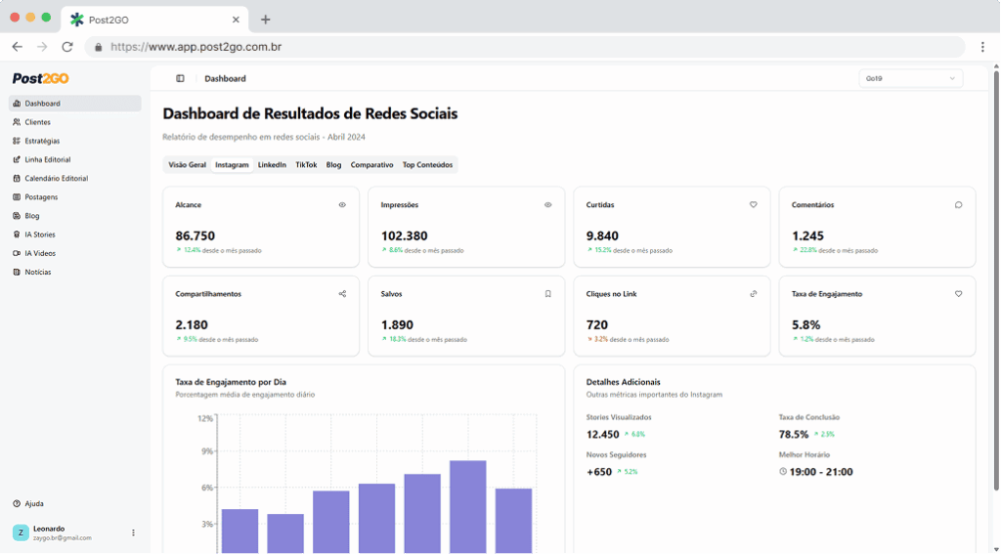Viewport: 1001px width, 554px height.
Task: Click the Postagens sidebar icon
Action: coord(17,196)
